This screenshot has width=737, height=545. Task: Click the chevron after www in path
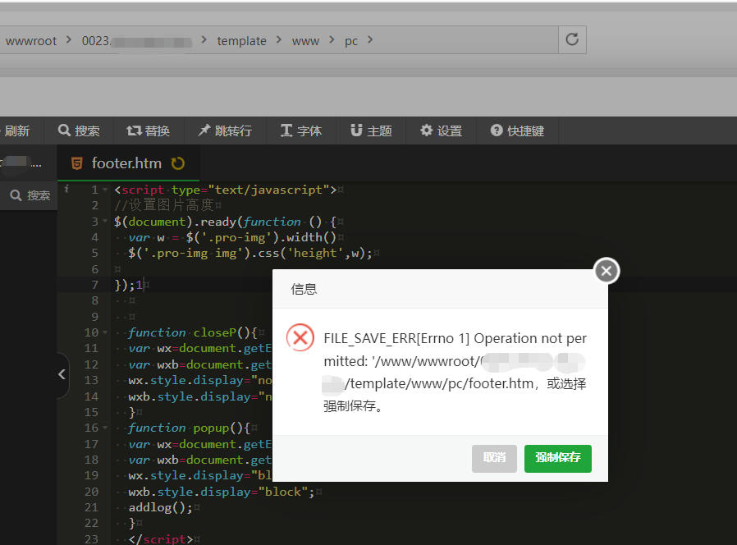click(x=332, y=40)
